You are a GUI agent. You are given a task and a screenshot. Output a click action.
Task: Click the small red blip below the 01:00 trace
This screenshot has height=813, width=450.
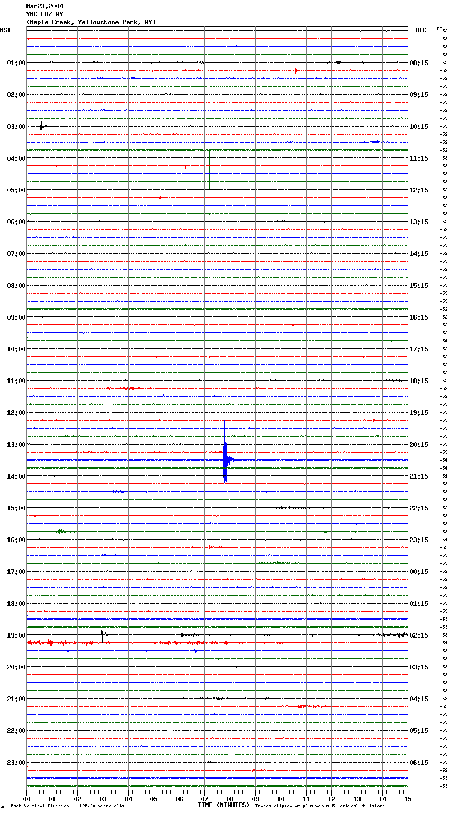(x=296, y=70)
